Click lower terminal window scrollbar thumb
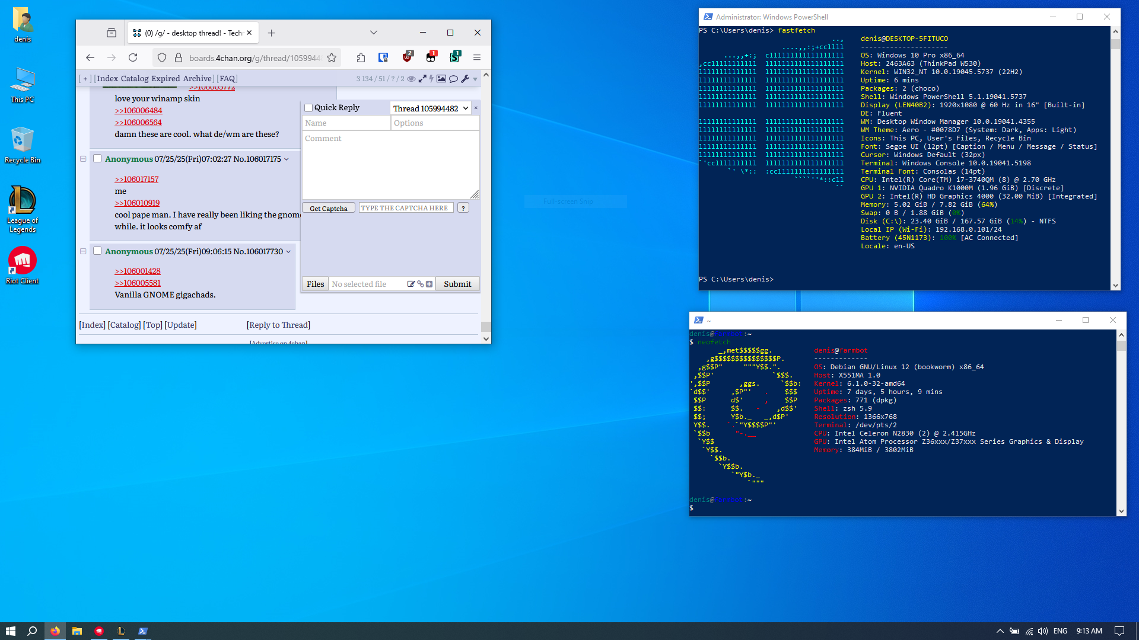This screenshot has width=1139, height=640. click(x=1121, y=345)
